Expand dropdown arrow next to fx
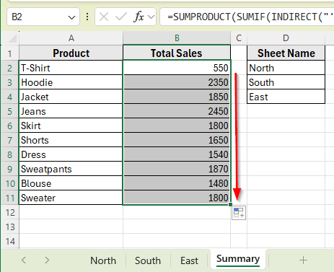This screenshot has height=272, width=334. click(151, 17)
